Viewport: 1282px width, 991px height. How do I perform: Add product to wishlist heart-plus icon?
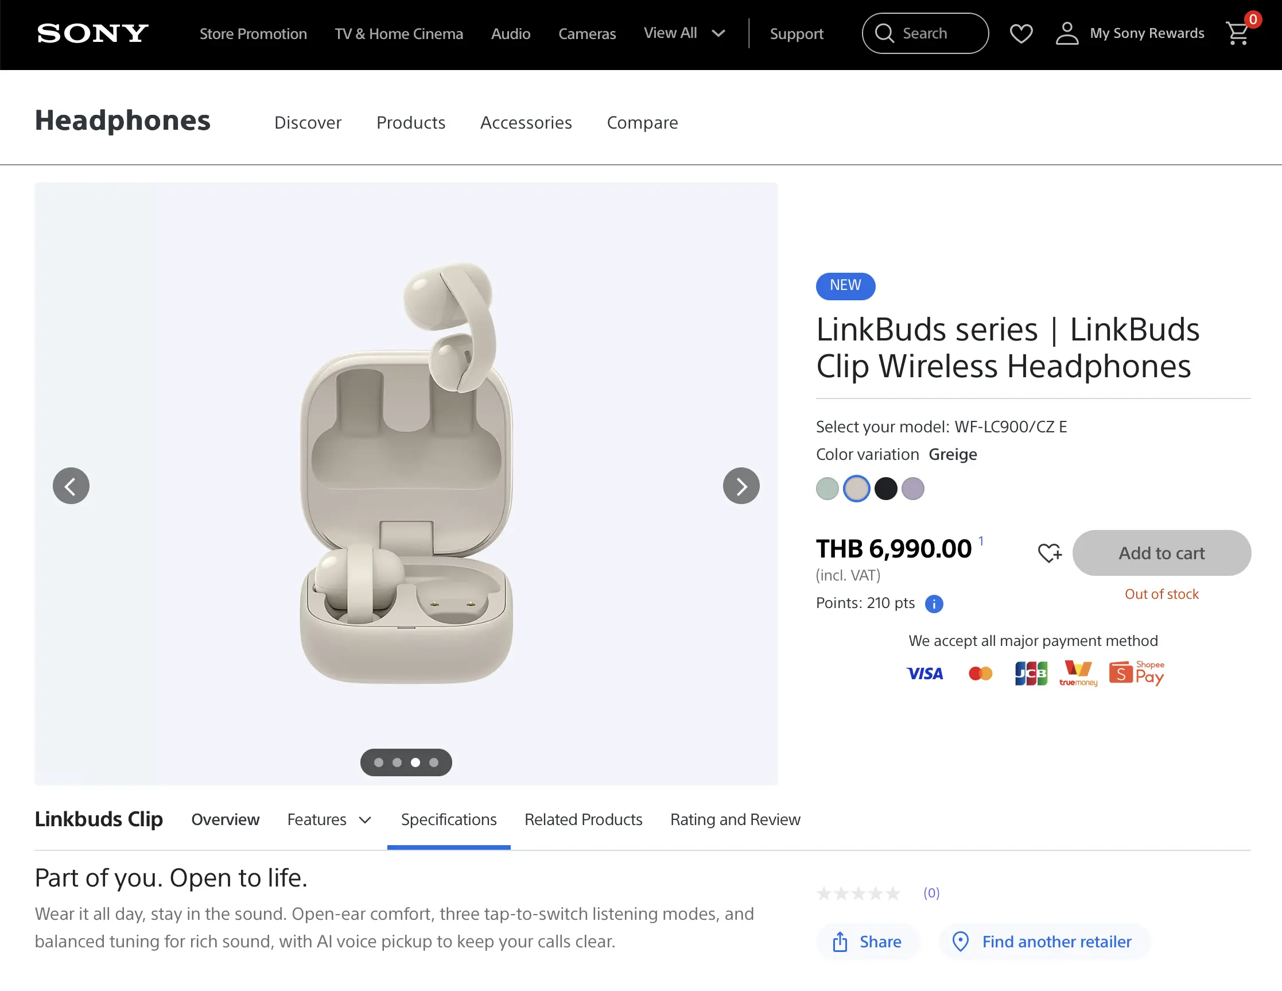1049,553
